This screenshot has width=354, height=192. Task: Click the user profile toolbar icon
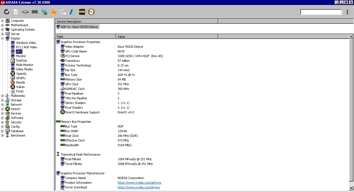(72, 12)
